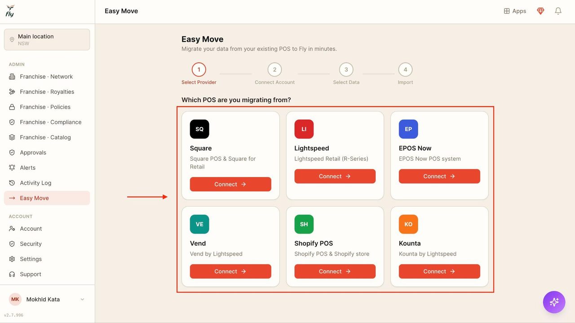The height and width of the screenshot is (323, 575).
Task: Click the Approvals shield icon
Action: (x=12, y=153)
